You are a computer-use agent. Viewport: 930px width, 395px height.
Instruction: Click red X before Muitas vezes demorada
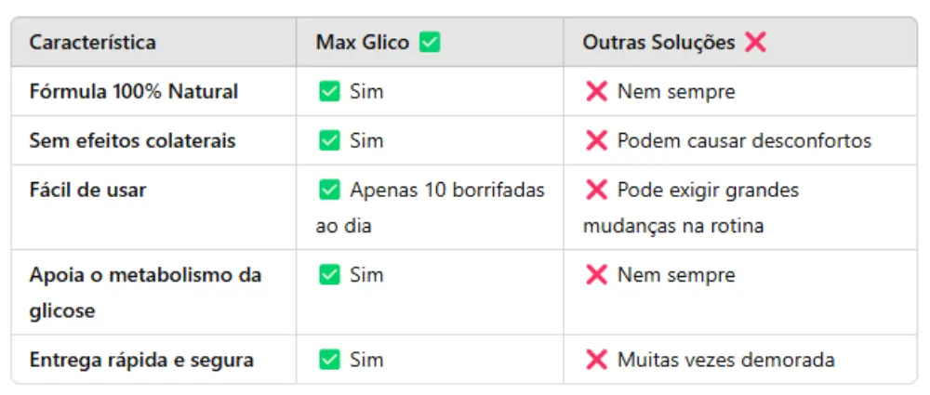click(x=596, y=360)
